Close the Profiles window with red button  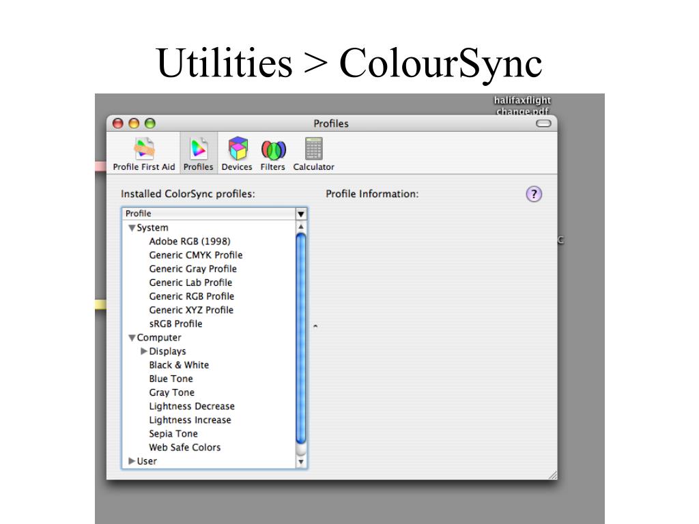coord(117,123)
